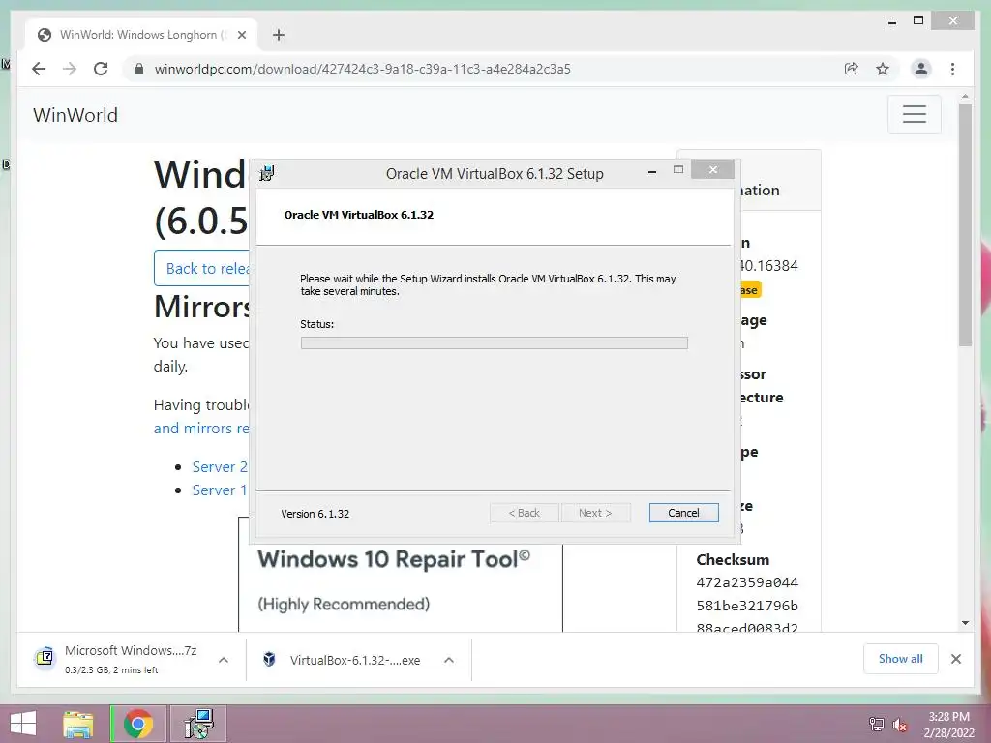Go back using Chrome's back arrow
This screenshot has width=991, height=743.
[39, 69]
